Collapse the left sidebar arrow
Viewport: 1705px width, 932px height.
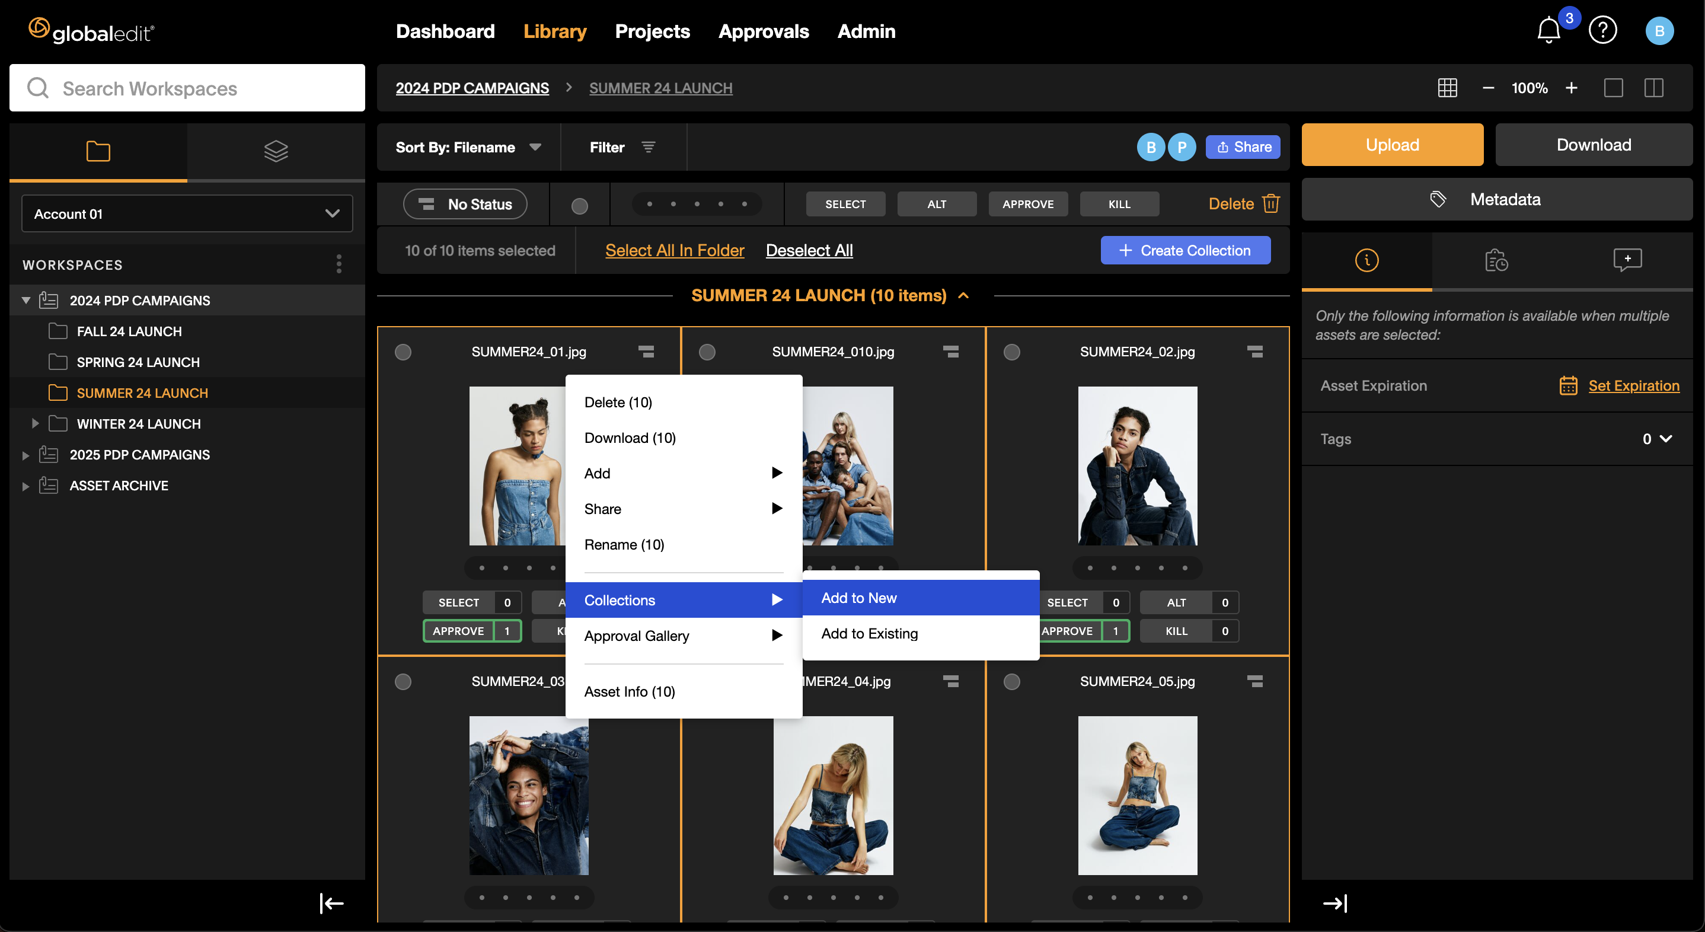(331, 903)
